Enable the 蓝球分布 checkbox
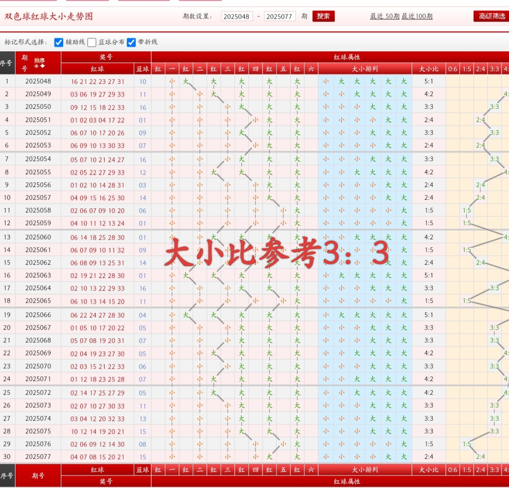This screenshot has width=509, height=496. 92,42
